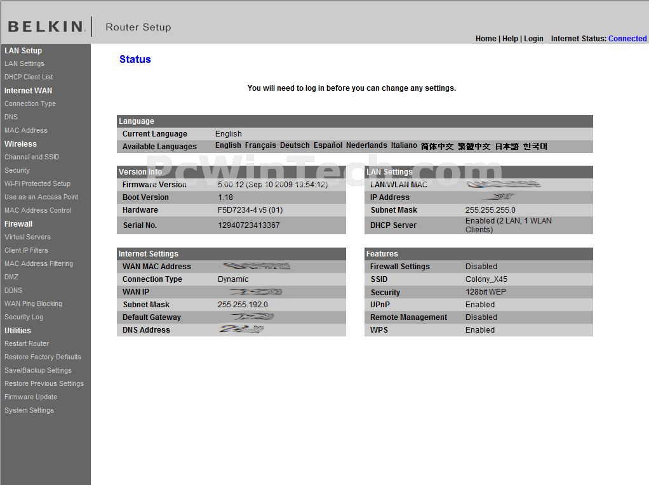Click WAN subnet mask 255.255.192.0

[243, 305]
